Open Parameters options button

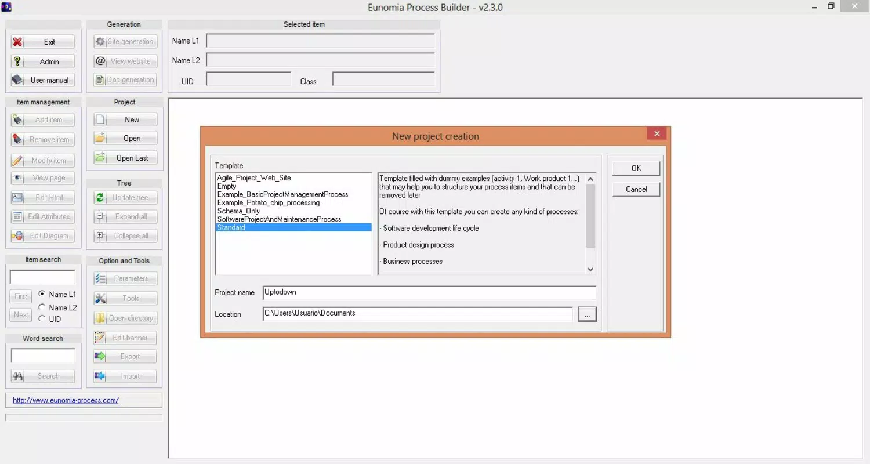click(125, 279)
